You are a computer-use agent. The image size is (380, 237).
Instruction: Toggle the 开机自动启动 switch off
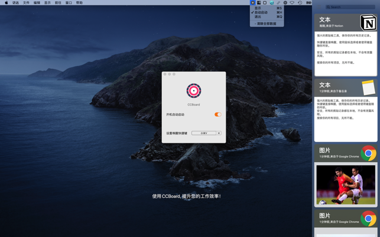pyautogui.click(x=218, y=114)
